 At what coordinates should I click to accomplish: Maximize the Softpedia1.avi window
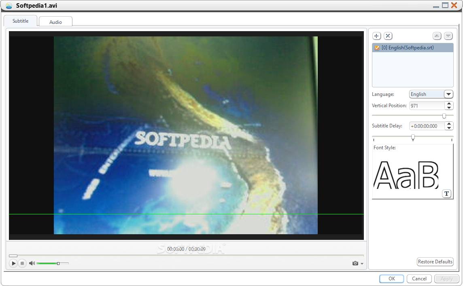point(445,5)
